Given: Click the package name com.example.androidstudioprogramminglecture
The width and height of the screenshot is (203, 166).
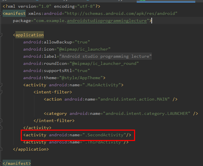Looking at the screenshot, I should (x=91, y=21).
